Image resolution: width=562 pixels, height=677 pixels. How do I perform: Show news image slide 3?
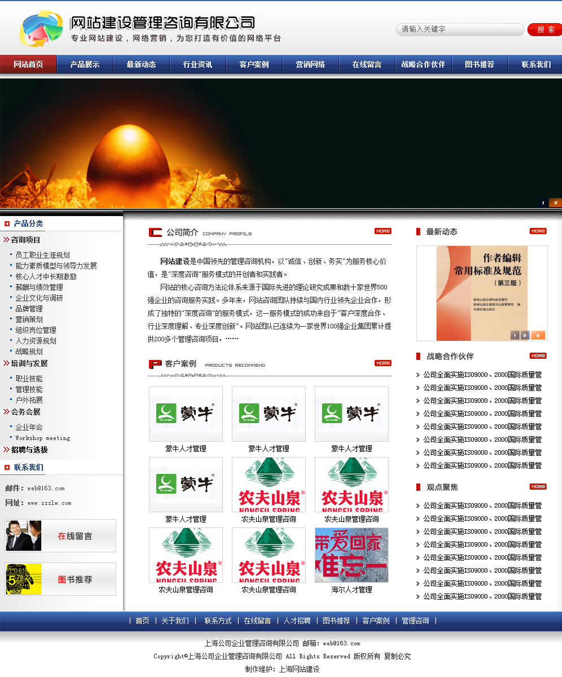pyautogui.click(x=538, y=335)
